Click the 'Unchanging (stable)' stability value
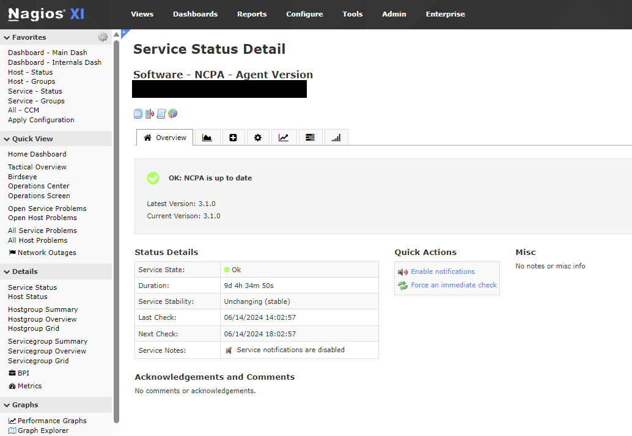The image size is (632, 436). pos(257,301)
